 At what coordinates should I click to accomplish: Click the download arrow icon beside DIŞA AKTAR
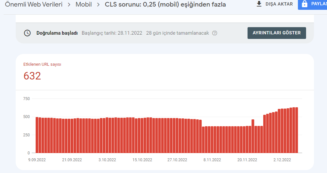[x=259, y=4]
